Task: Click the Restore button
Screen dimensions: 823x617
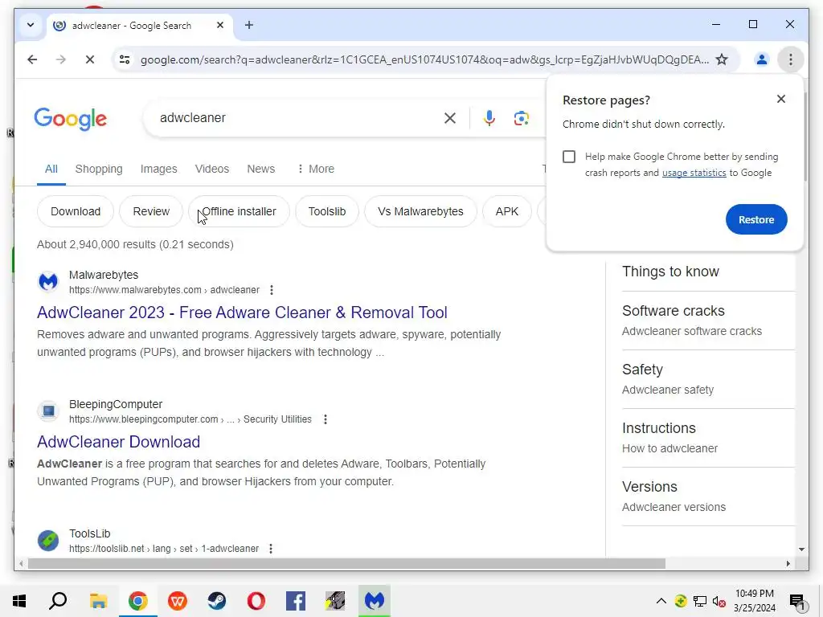Action: tap(756, 219)
